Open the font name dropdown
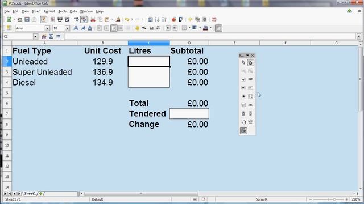The height and width of the screenshot is (204, 364). pos(47,28)
